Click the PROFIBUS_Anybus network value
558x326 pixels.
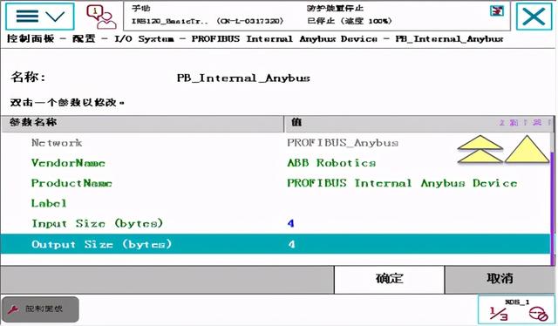343,143
